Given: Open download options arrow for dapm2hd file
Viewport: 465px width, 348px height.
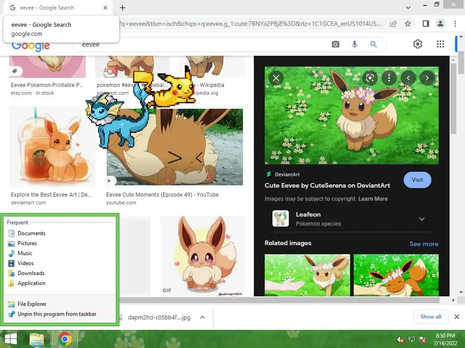Looking at the screenshot, I should [x=203, y=317].
